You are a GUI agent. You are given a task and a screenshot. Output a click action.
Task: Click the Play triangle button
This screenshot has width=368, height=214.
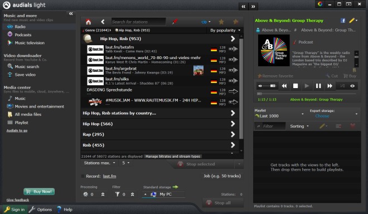coord(307,86)
